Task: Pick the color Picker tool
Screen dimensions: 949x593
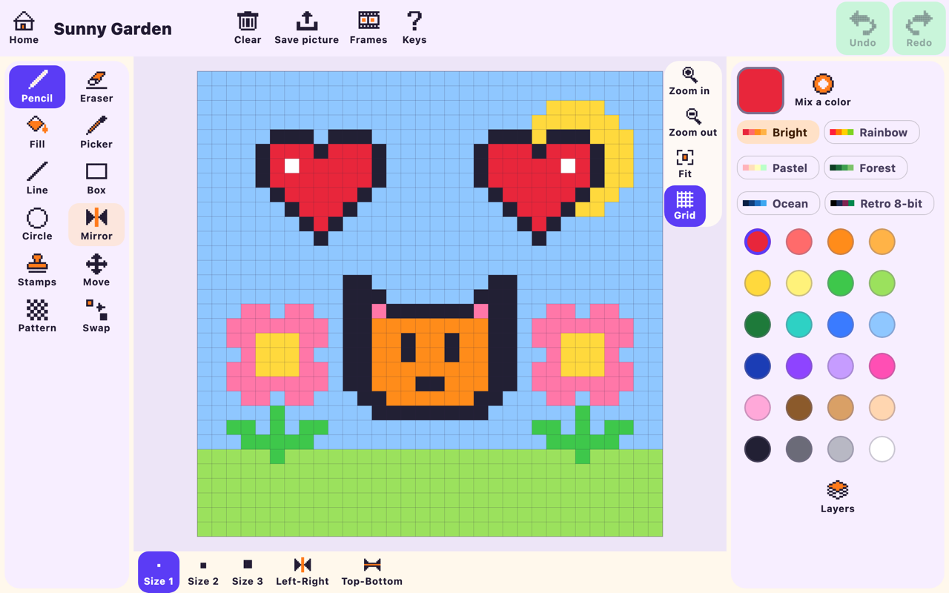Action: (x=96, y=133)
